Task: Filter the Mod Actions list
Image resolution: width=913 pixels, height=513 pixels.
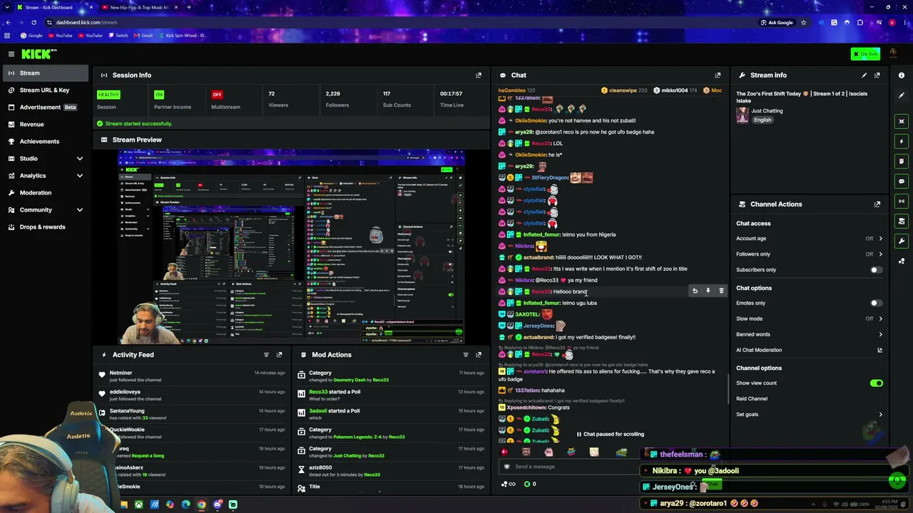Action: 466,355
